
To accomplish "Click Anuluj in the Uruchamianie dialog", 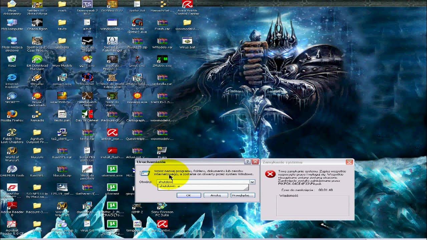I will pos(216,195).
